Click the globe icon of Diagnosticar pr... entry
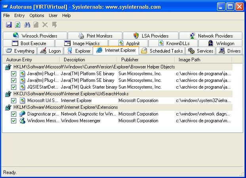Screen dimensions: 246x178 pos(22,114)
